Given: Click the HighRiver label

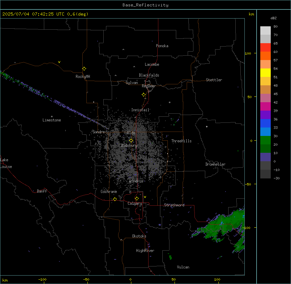Looking at the screenshot, I should click(x=145, y=251).
